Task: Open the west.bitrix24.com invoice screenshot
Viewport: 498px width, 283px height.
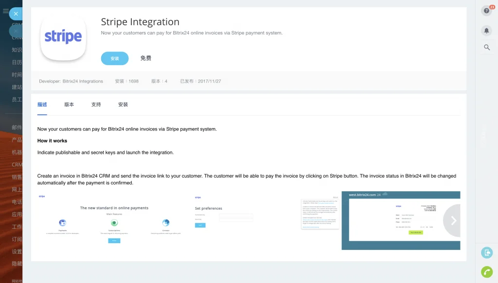Action: click(x=401, y=220)
